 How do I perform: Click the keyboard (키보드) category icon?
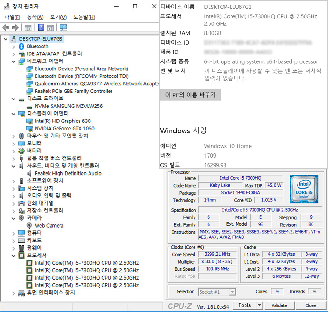click(22, 241)
